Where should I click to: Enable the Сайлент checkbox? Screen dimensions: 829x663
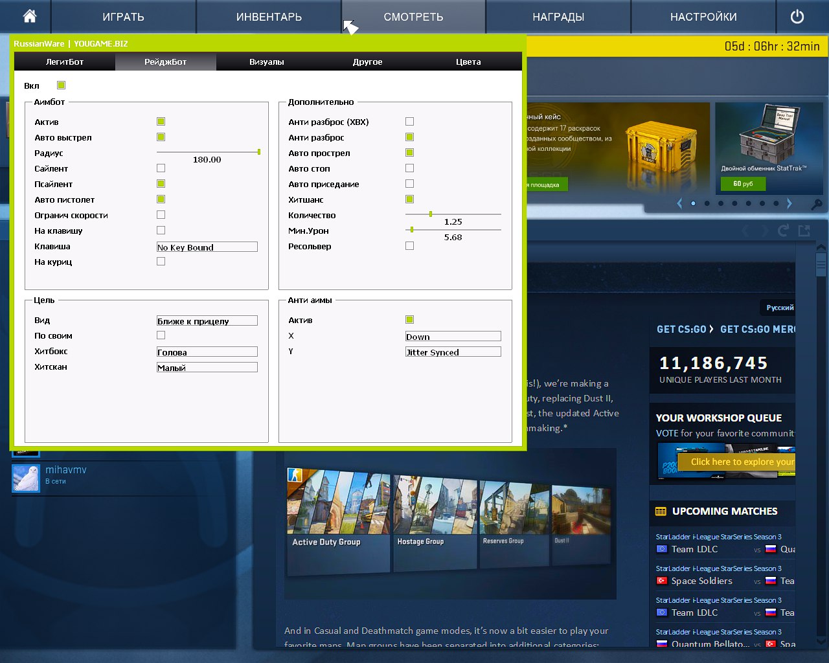point(161,168)
